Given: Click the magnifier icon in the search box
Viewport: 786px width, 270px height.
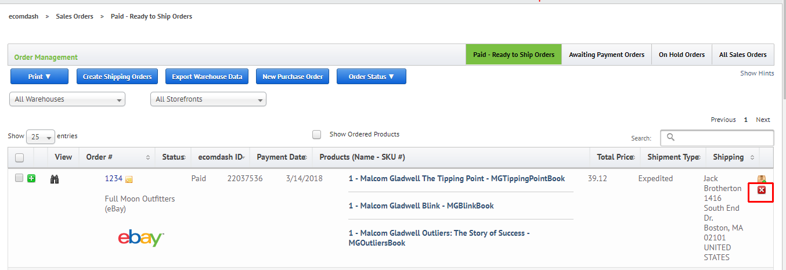Looking at the screenshot, I should [x=670, y=137].
